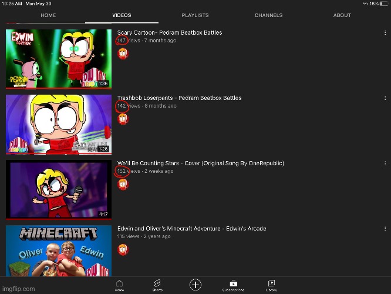
Task: Open We'll Be Counting Stars cover title
Action: tap(200, 163)
